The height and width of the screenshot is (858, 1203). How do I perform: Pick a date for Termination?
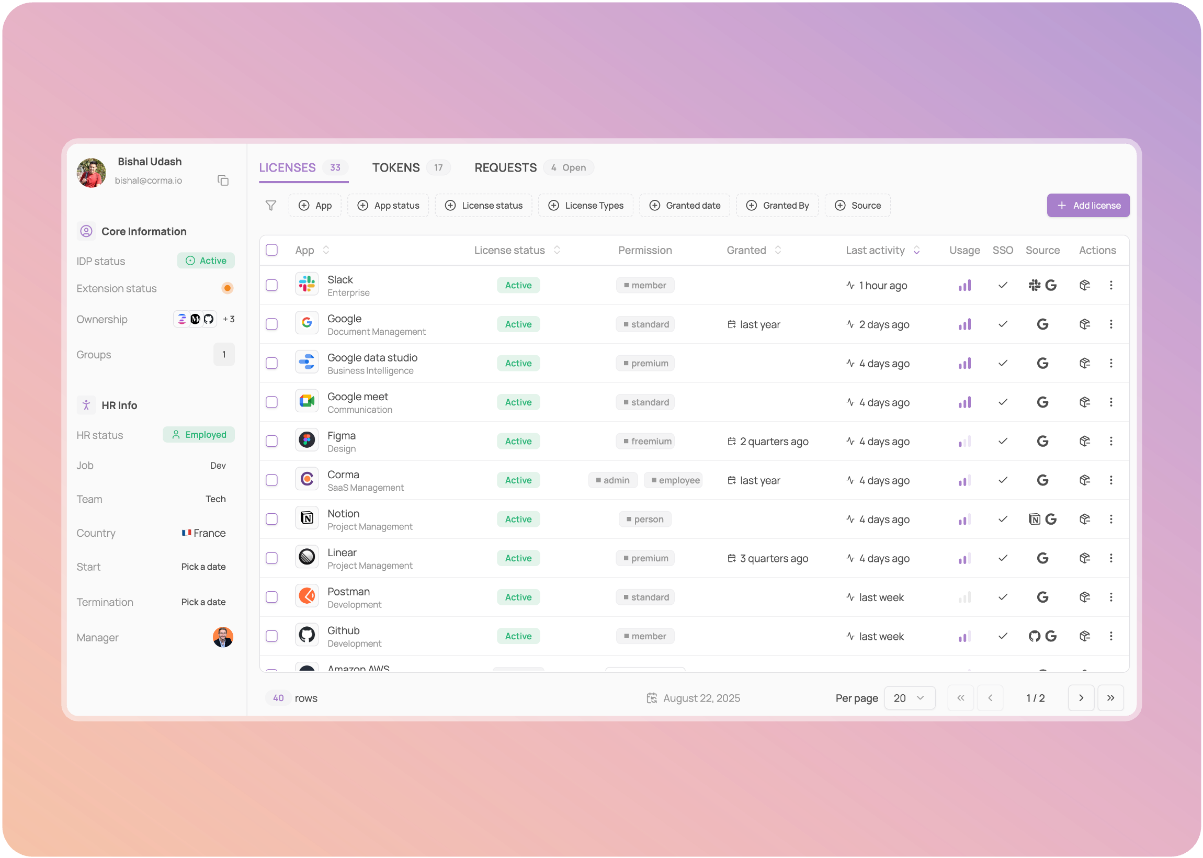203,602
